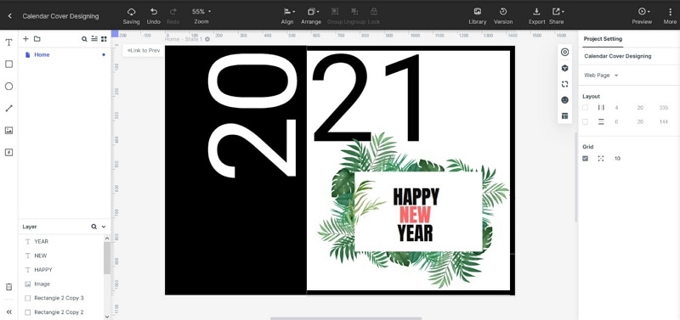
Task: Select the Text tool in left toolbar
Action: (x=8, y=42)
